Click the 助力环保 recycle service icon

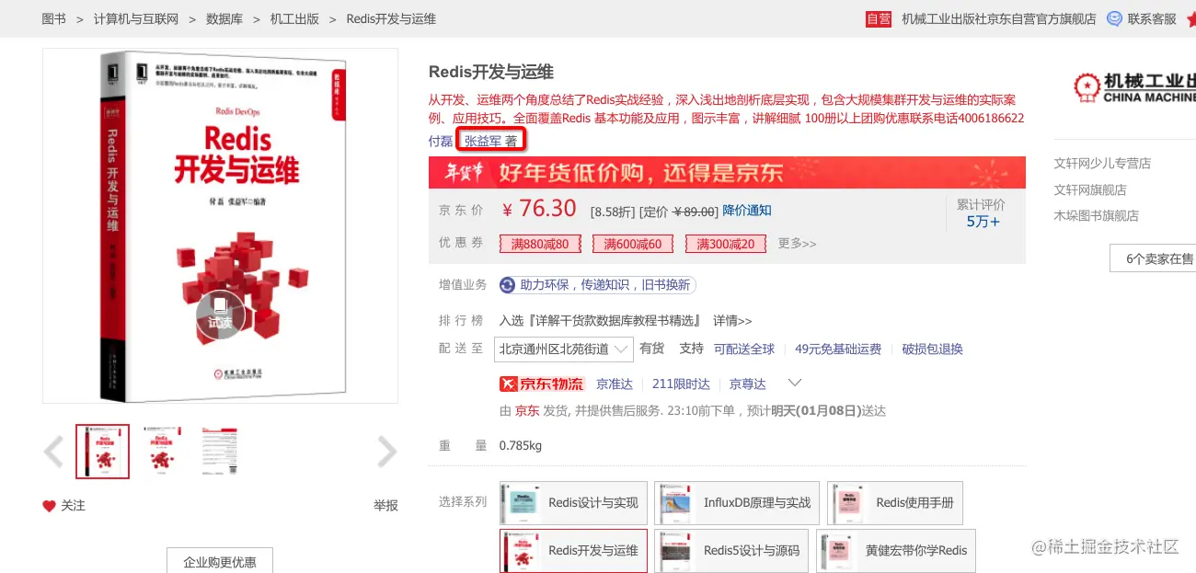coord(507,285)
